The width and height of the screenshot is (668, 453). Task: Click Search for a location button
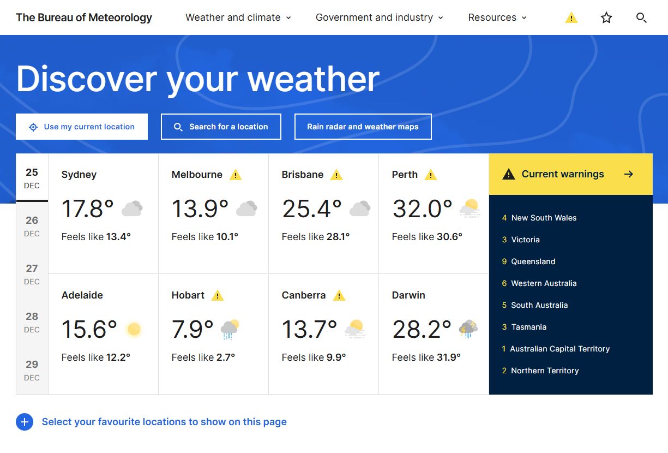click(221, 127)
